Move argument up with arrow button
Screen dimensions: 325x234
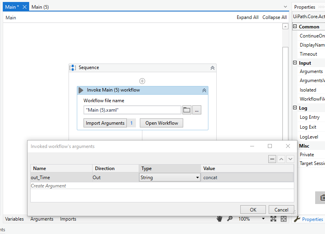281,159
